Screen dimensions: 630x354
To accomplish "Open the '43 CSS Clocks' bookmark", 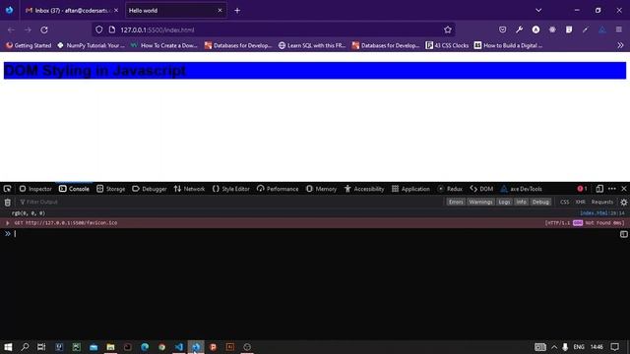I will 447,45.
